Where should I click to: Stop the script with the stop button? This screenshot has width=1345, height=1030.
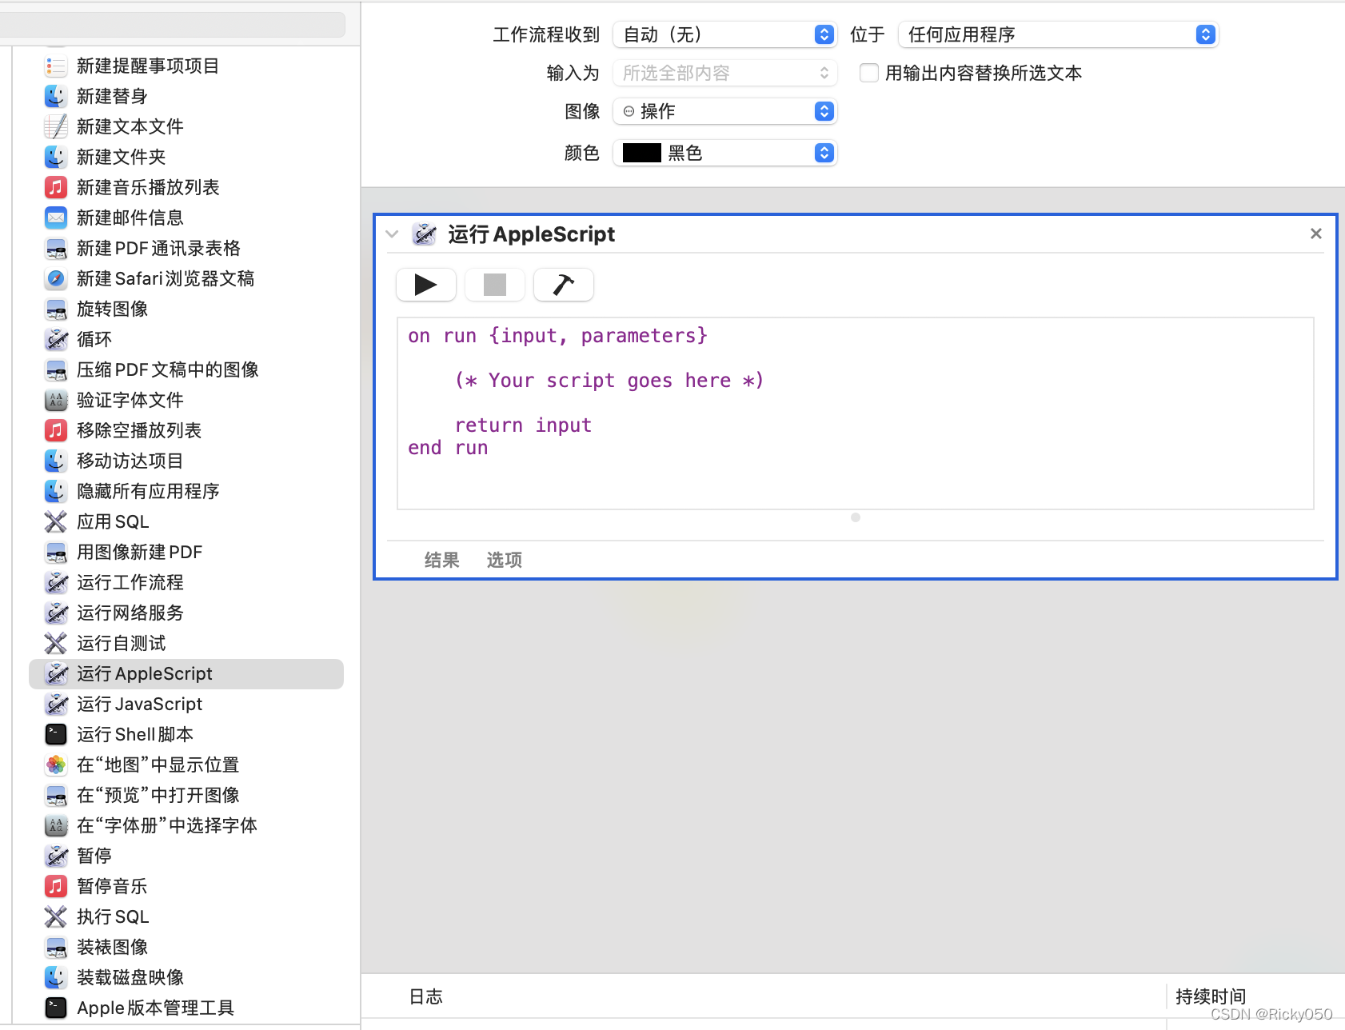(495, 285)
